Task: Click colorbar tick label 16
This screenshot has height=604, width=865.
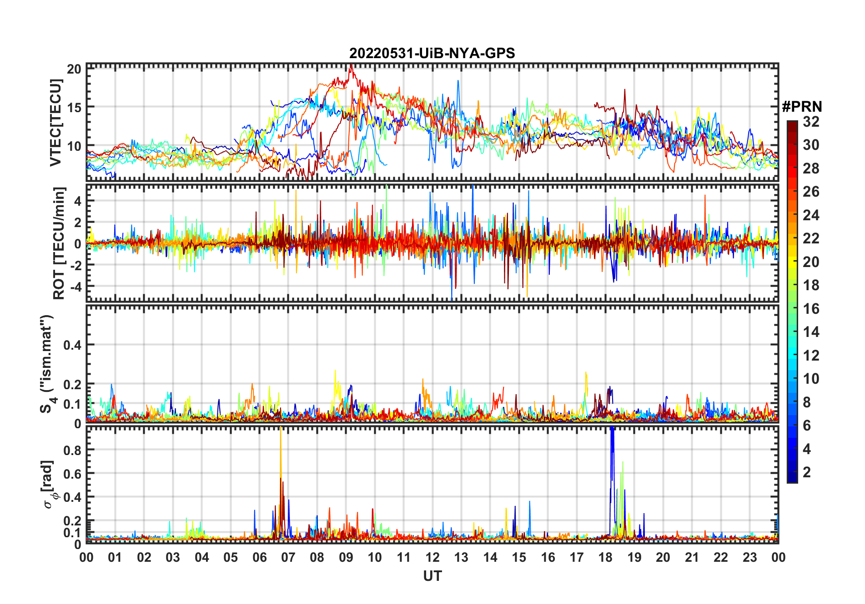Action: pyautogui.click(x=811, y=309)
